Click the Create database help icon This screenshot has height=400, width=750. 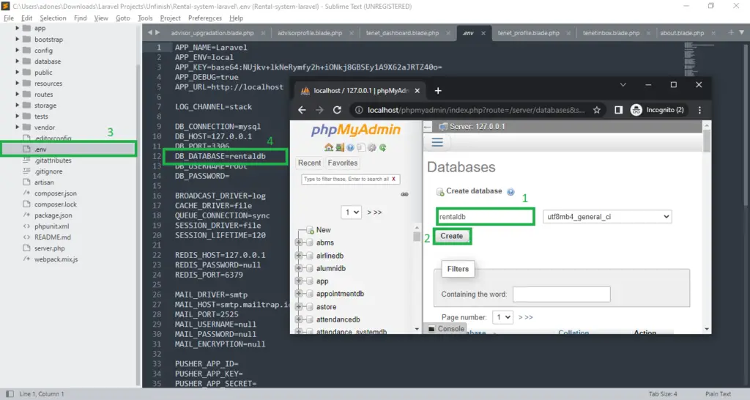[x=510, y=192]
